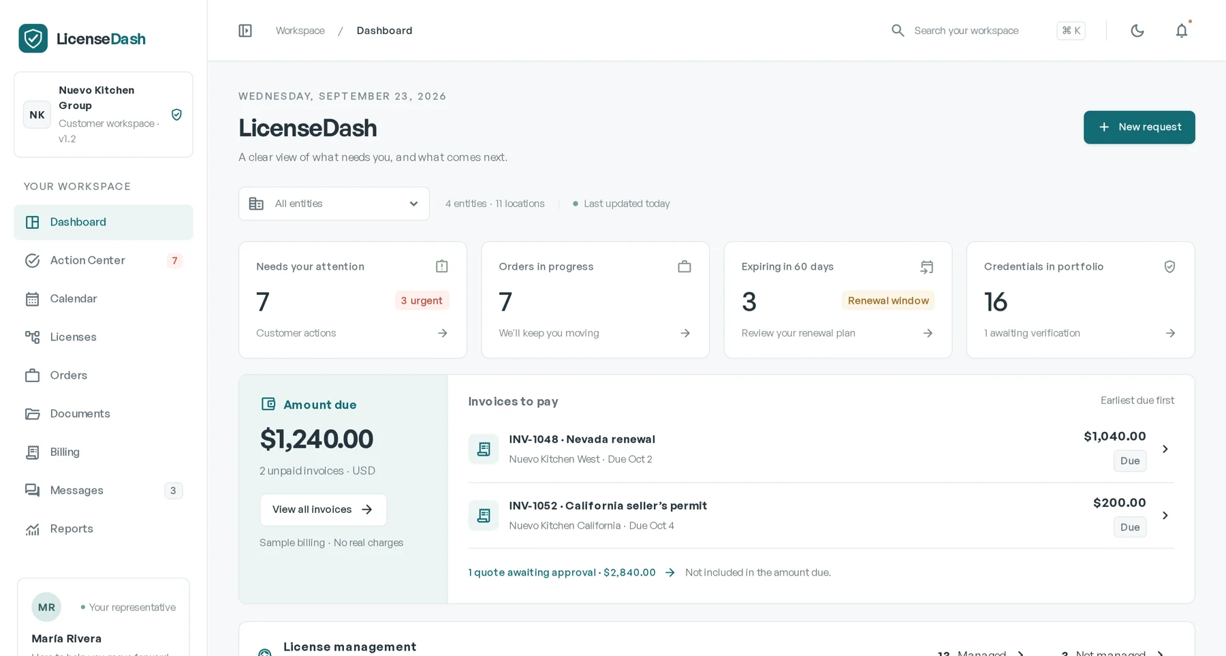
Task: Click the invoice icon for INV-1052
Action: [x=484, y=516]
